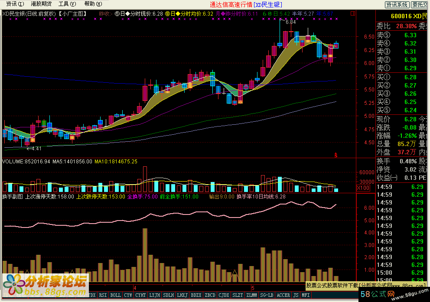Switch to the RSI indicator tab
This screenshot has width=430, height=302.
(103, 295)
